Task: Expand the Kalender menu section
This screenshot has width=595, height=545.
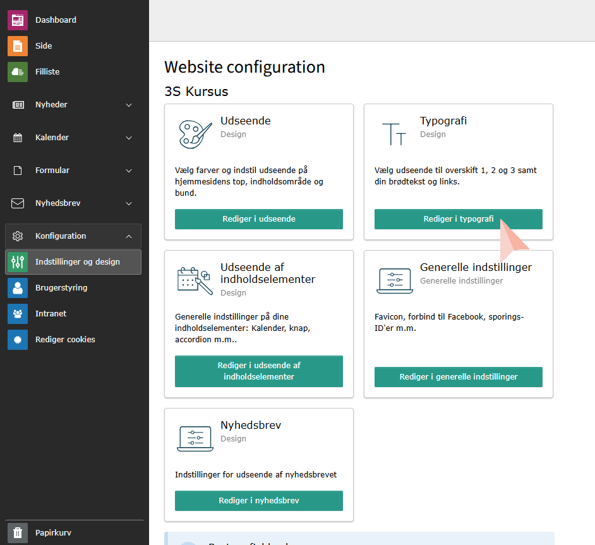Action: coord(73,138)
